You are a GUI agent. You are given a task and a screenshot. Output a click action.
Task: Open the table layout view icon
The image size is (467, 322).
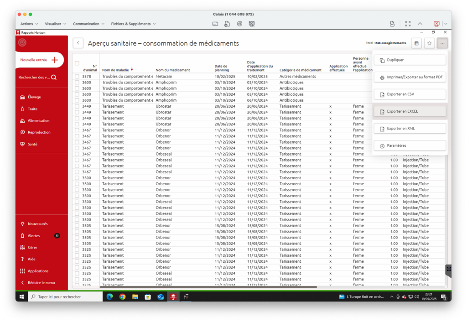(416, 43)
